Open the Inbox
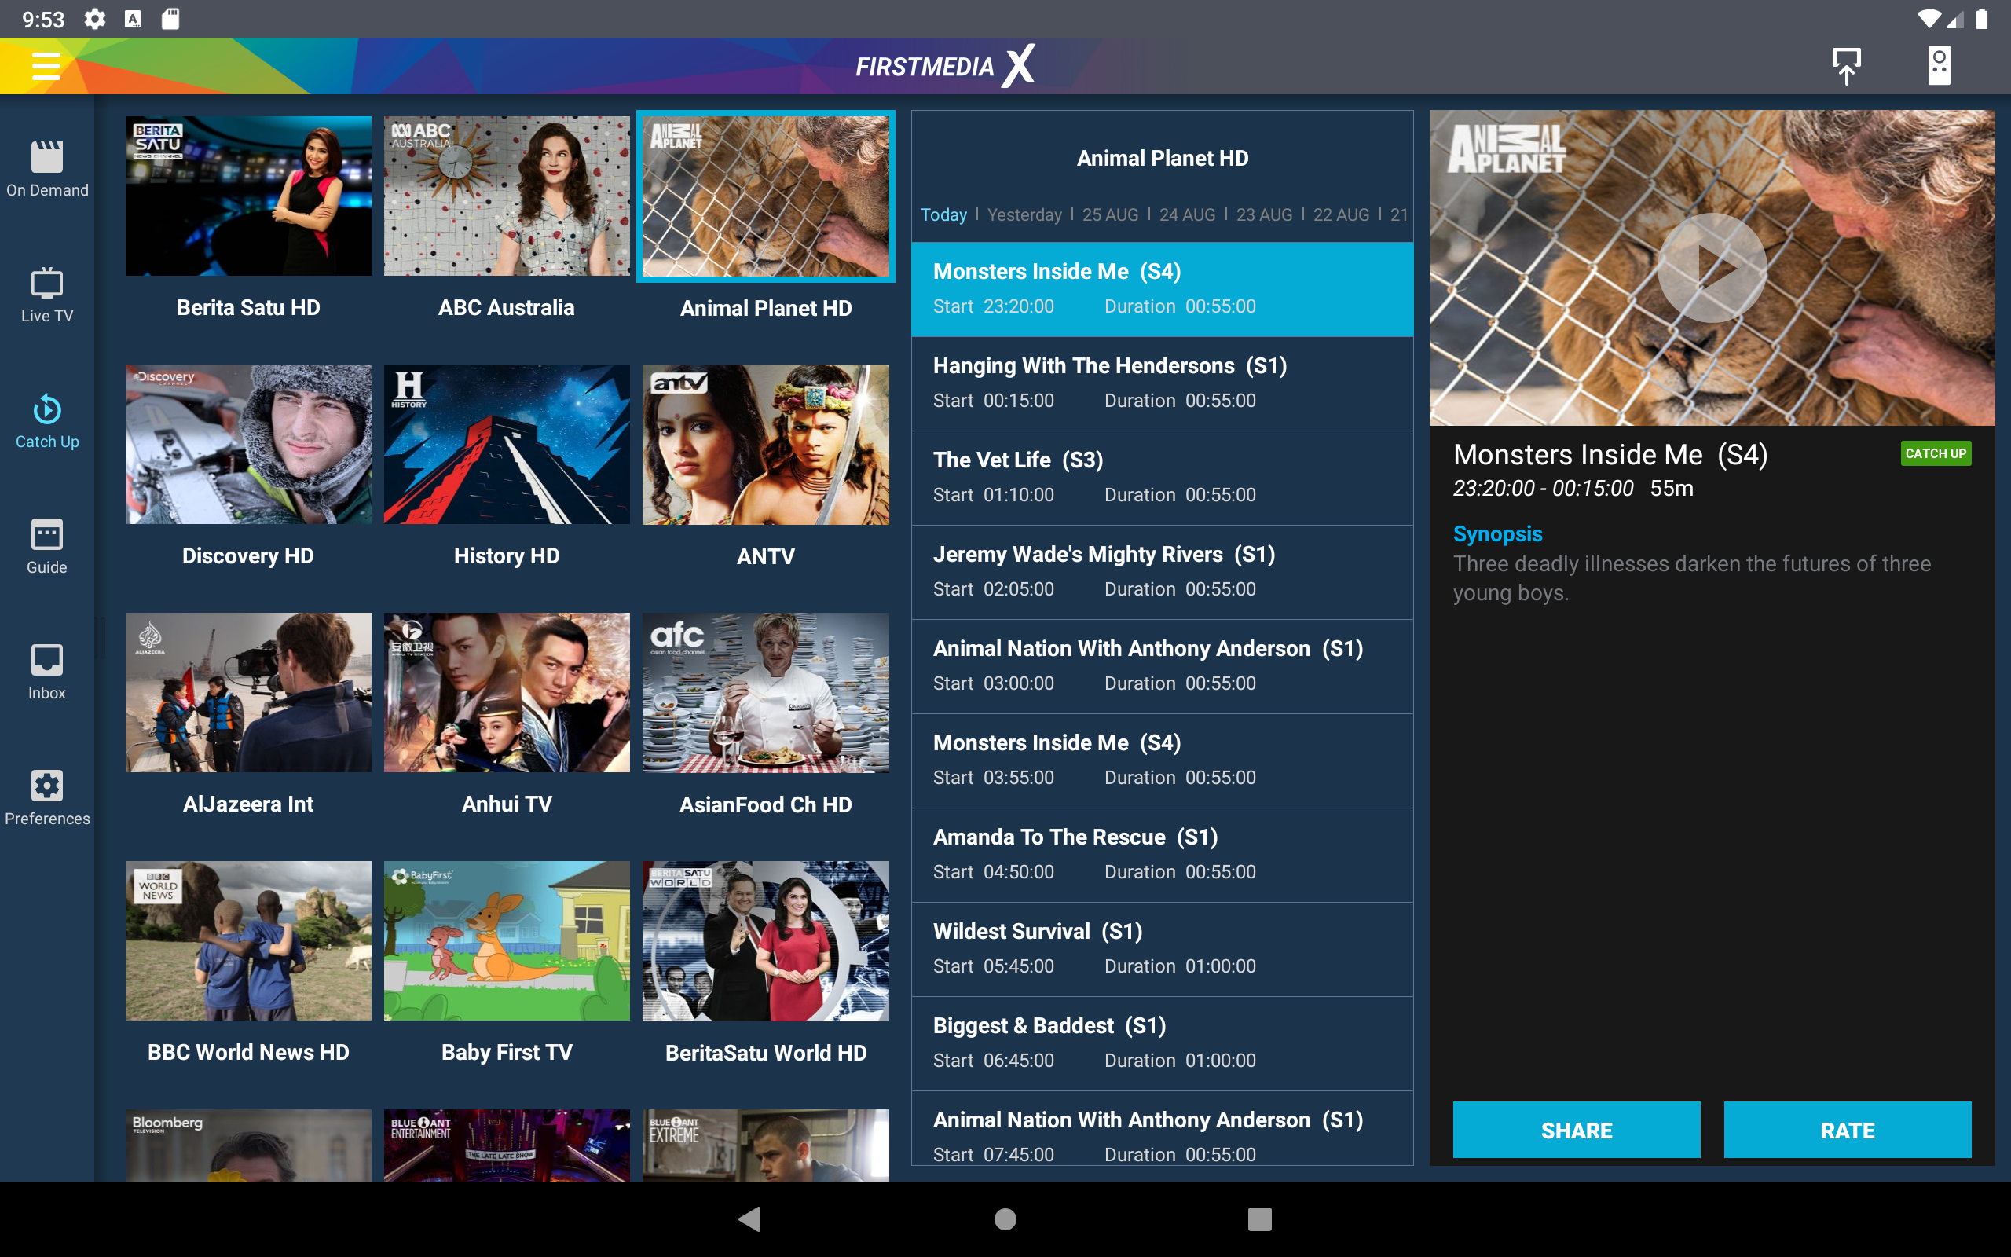This screenshot has height=1257, width=2011. coord(47,672)
